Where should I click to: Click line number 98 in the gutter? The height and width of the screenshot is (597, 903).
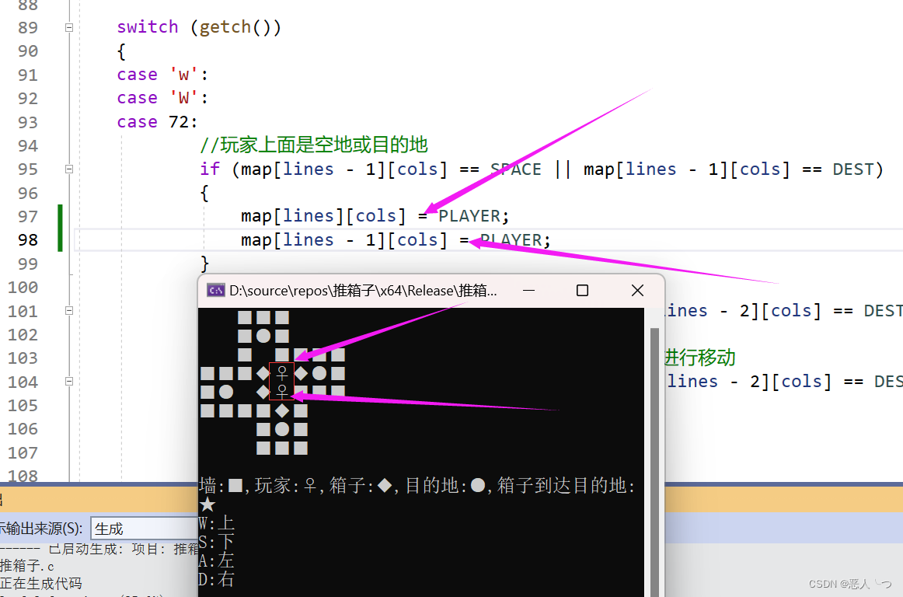[x=28, y=239]
